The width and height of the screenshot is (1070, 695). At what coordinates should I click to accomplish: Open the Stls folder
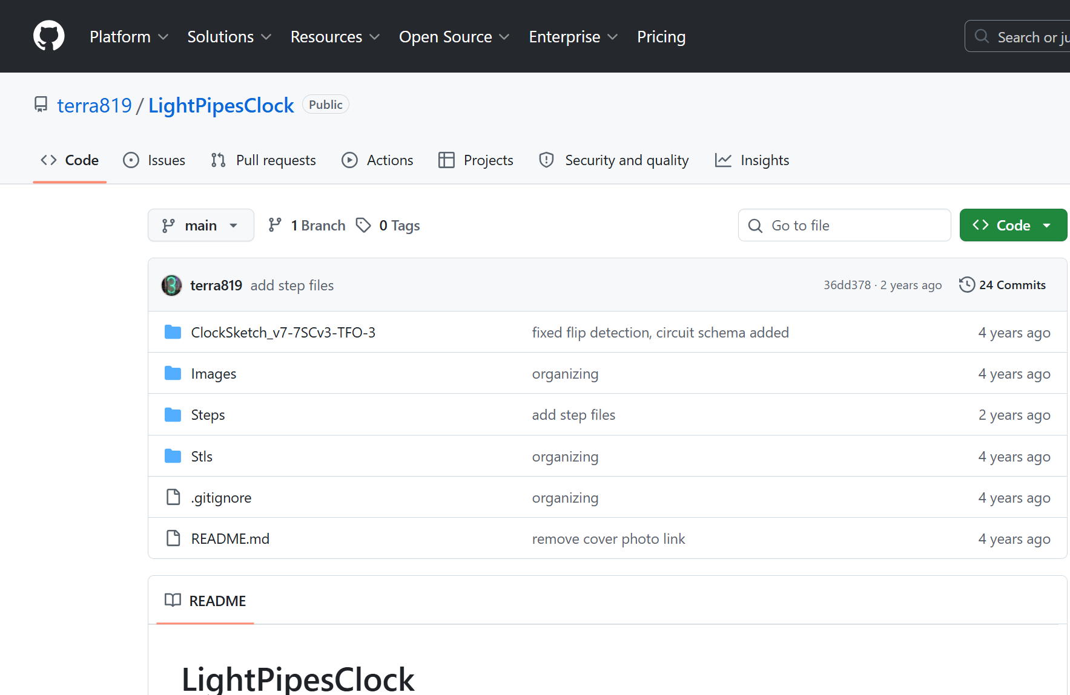(x=202, y=457)
